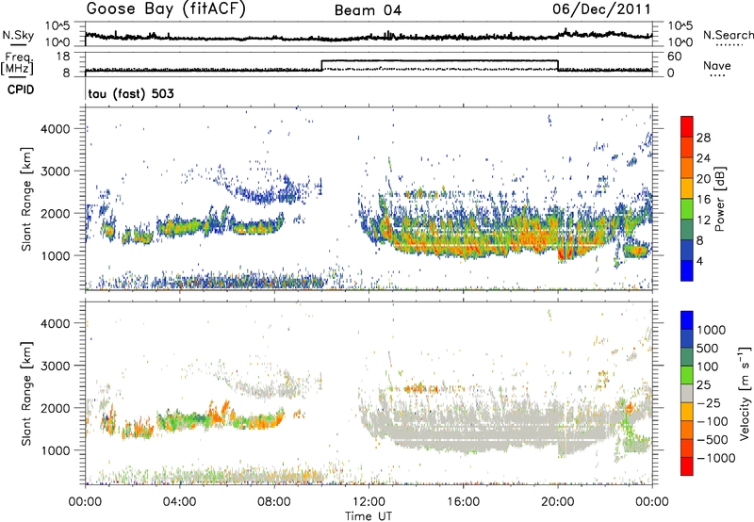Click the '500' velocity colorbar value
This screenshot has height=522, width=754.
708,348
